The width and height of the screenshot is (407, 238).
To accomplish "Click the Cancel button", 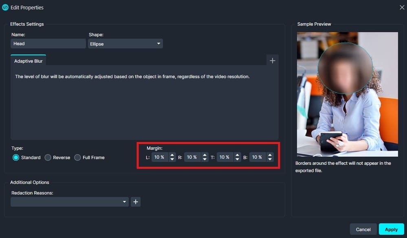I will click(x=363, y=229).
